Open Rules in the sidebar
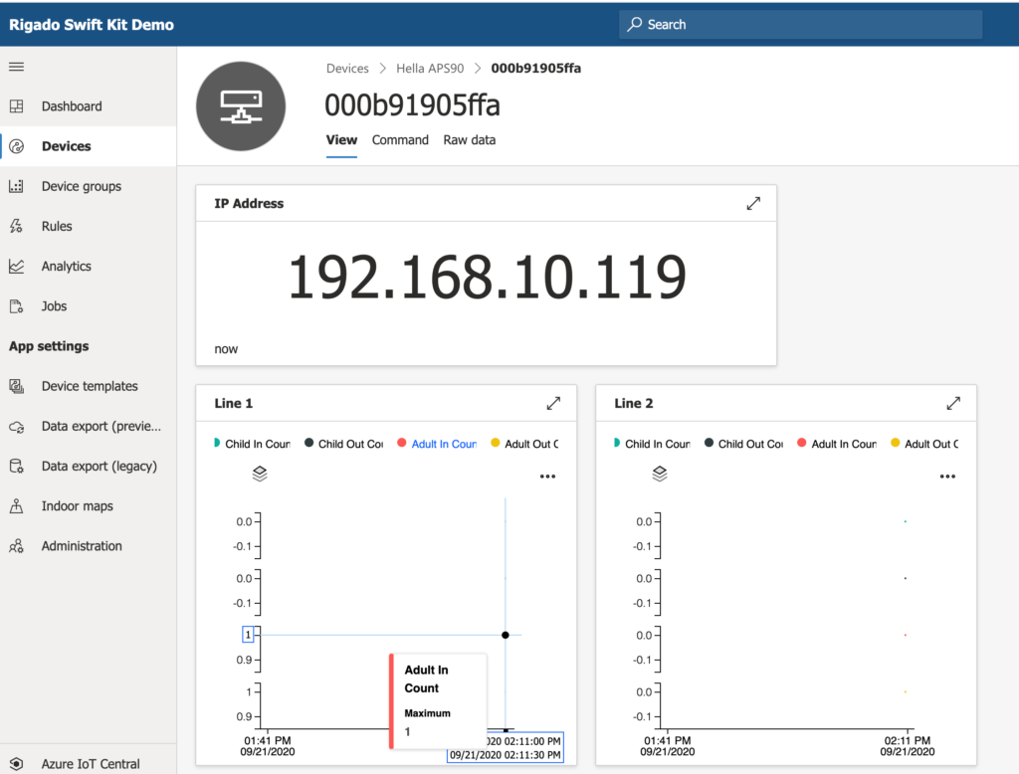 [x=89, y=226]
